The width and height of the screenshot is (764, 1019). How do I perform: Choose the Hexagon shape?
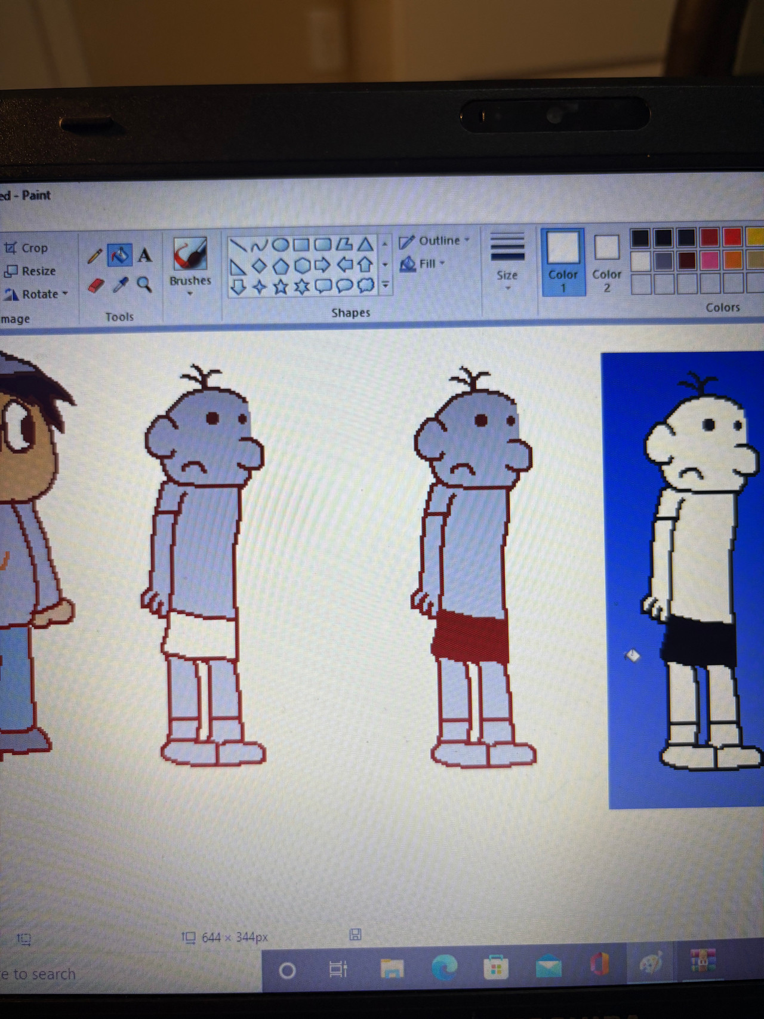(x=302, y=265)
